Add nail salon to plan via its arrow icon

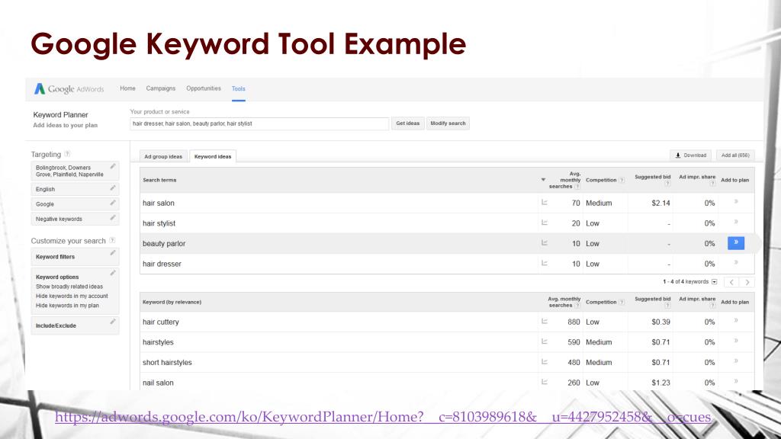click(736, 381)
